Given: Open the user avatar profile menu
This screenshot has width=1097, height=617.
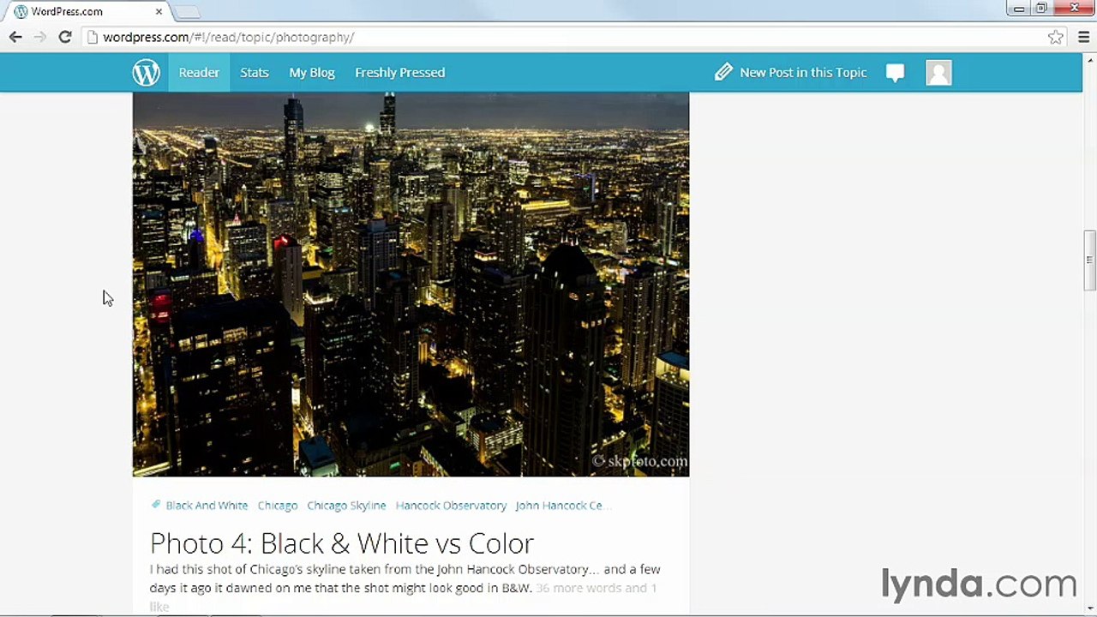Looking at the screenshot, I should [938, 73].
